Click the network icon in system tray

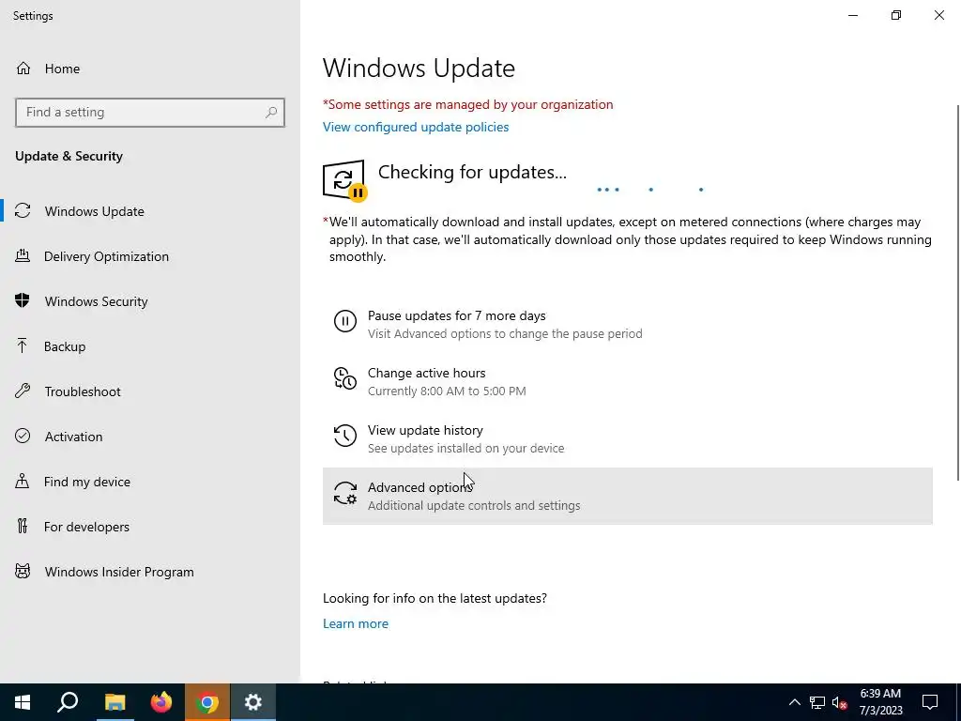click(817, 702)
